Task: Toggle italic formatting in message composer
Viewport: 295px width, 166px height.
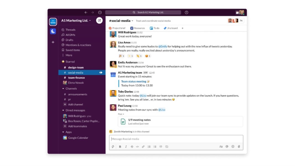Action: tap(126, 147)
